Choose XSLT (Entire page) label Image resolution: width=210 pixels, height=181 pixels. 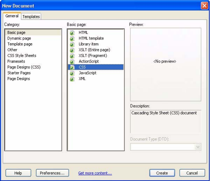click(x=94, y=50)
